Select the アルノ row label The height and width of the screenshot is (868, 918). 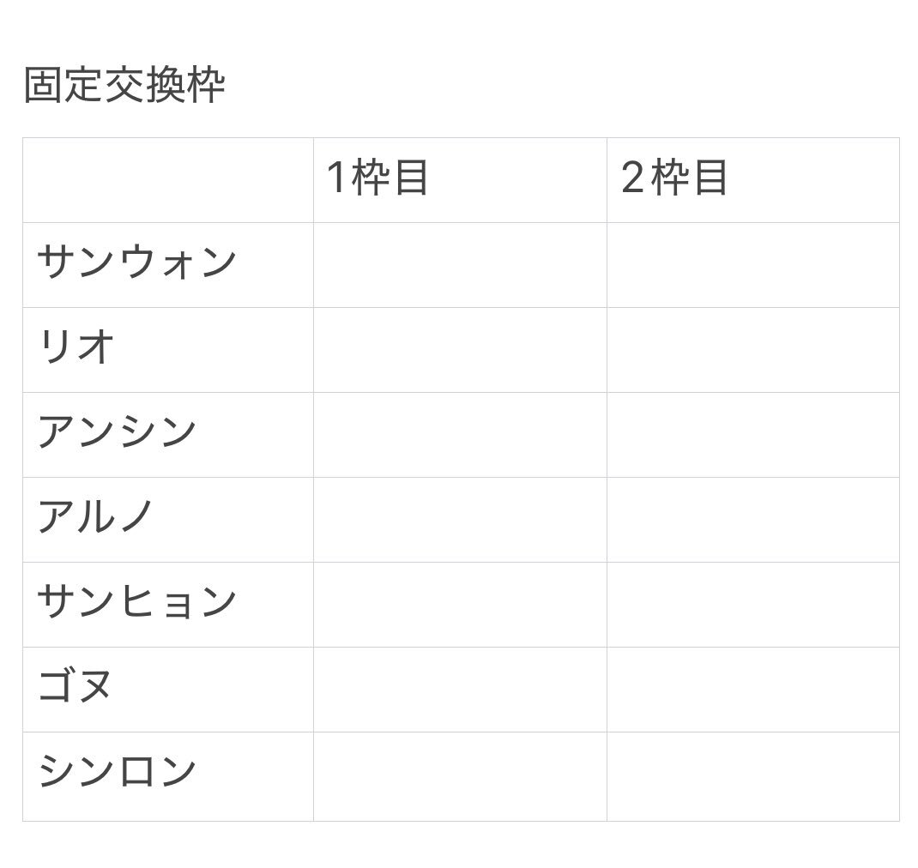(x=96, y=517)
